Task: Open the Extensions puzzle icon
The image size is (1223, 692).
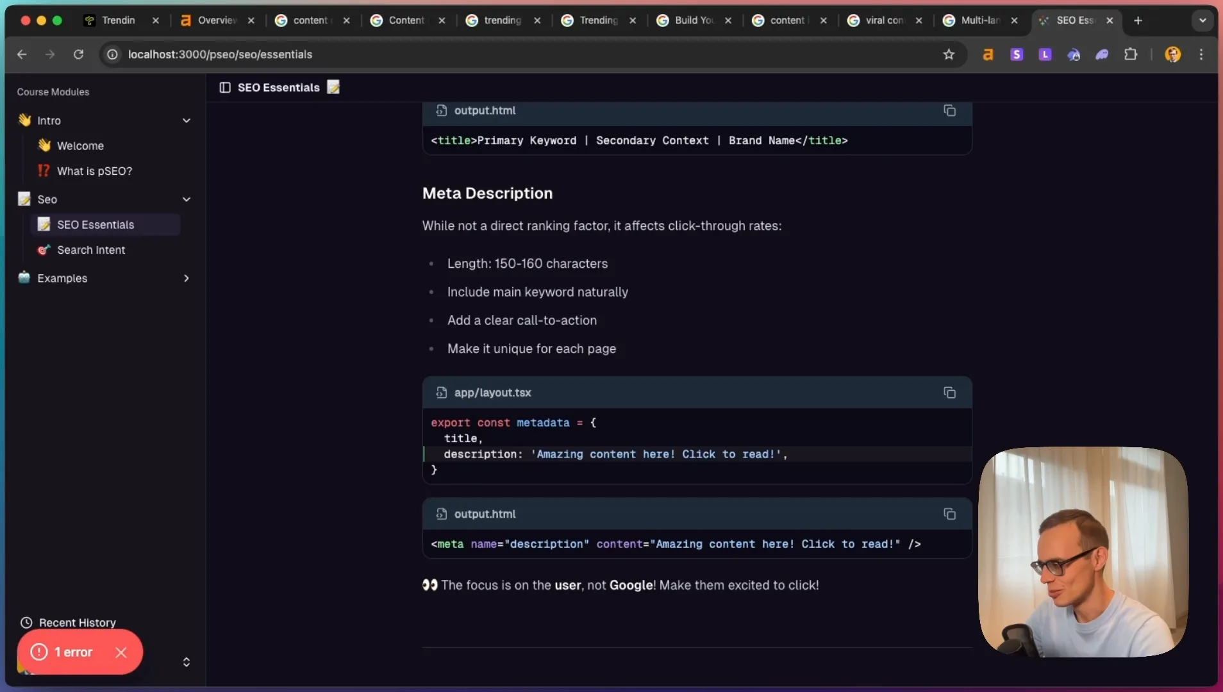Action: [1131, 54]
